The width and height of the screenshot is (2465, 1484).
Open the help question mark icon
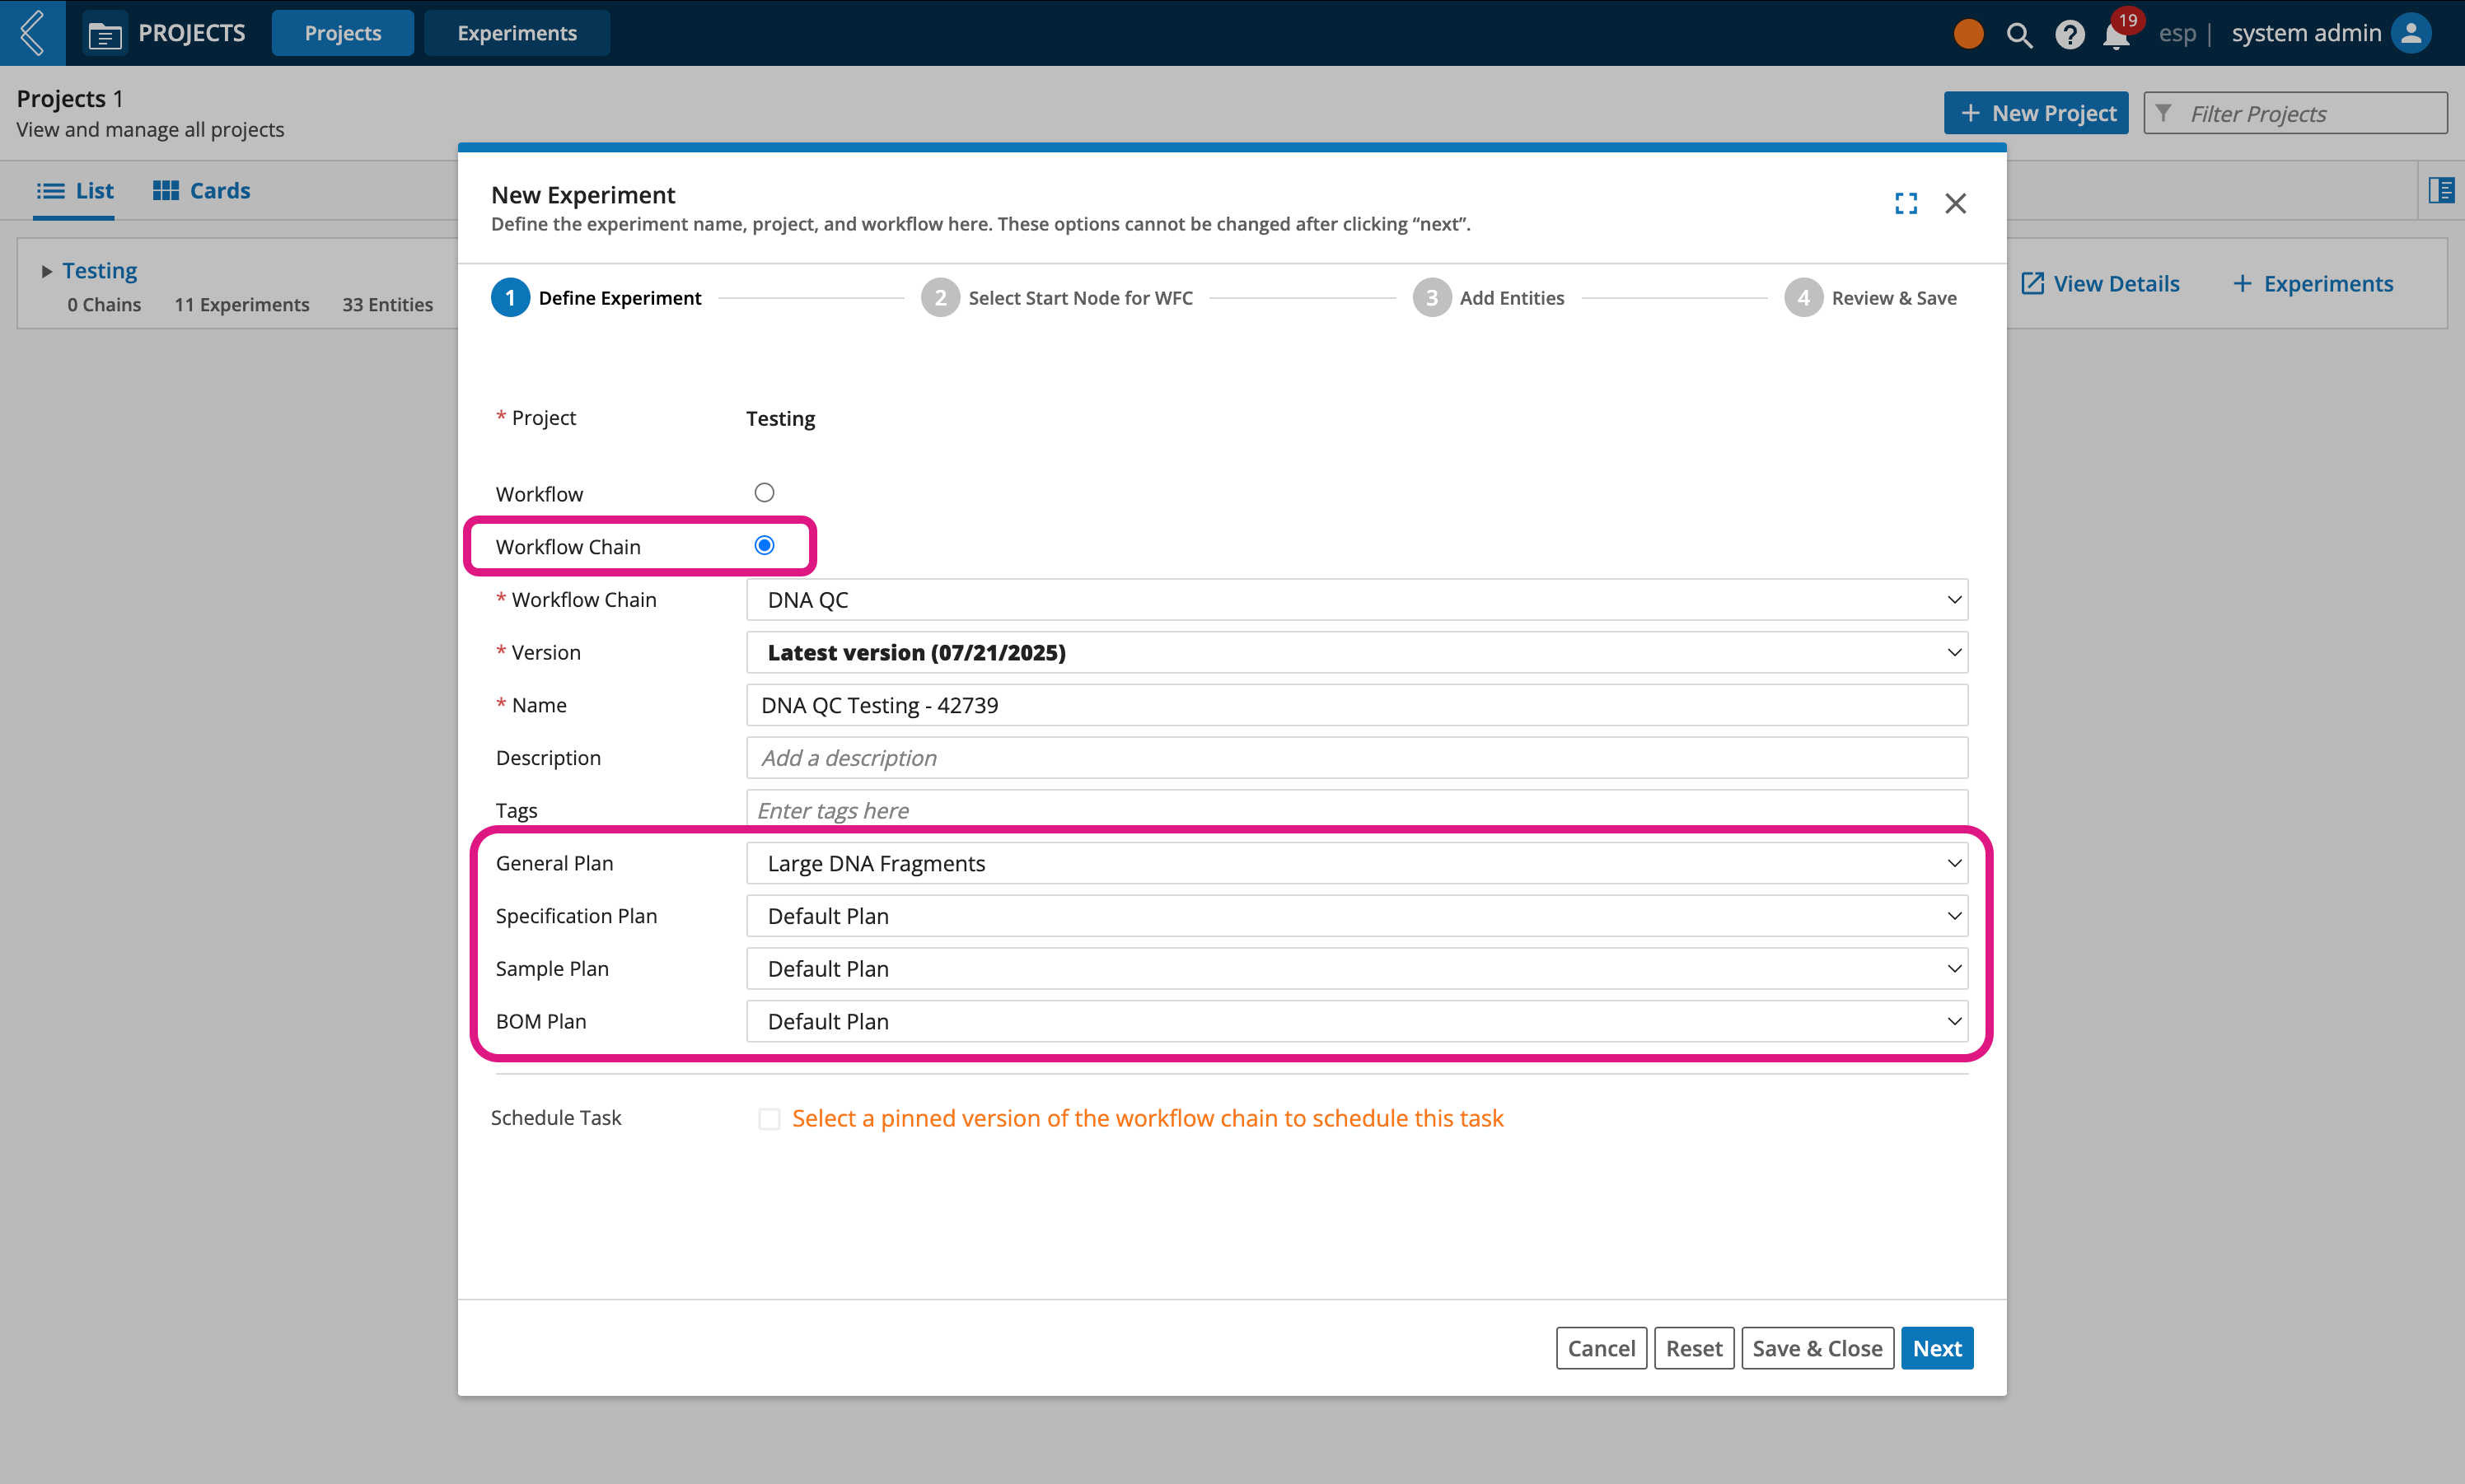(2069, 34)
